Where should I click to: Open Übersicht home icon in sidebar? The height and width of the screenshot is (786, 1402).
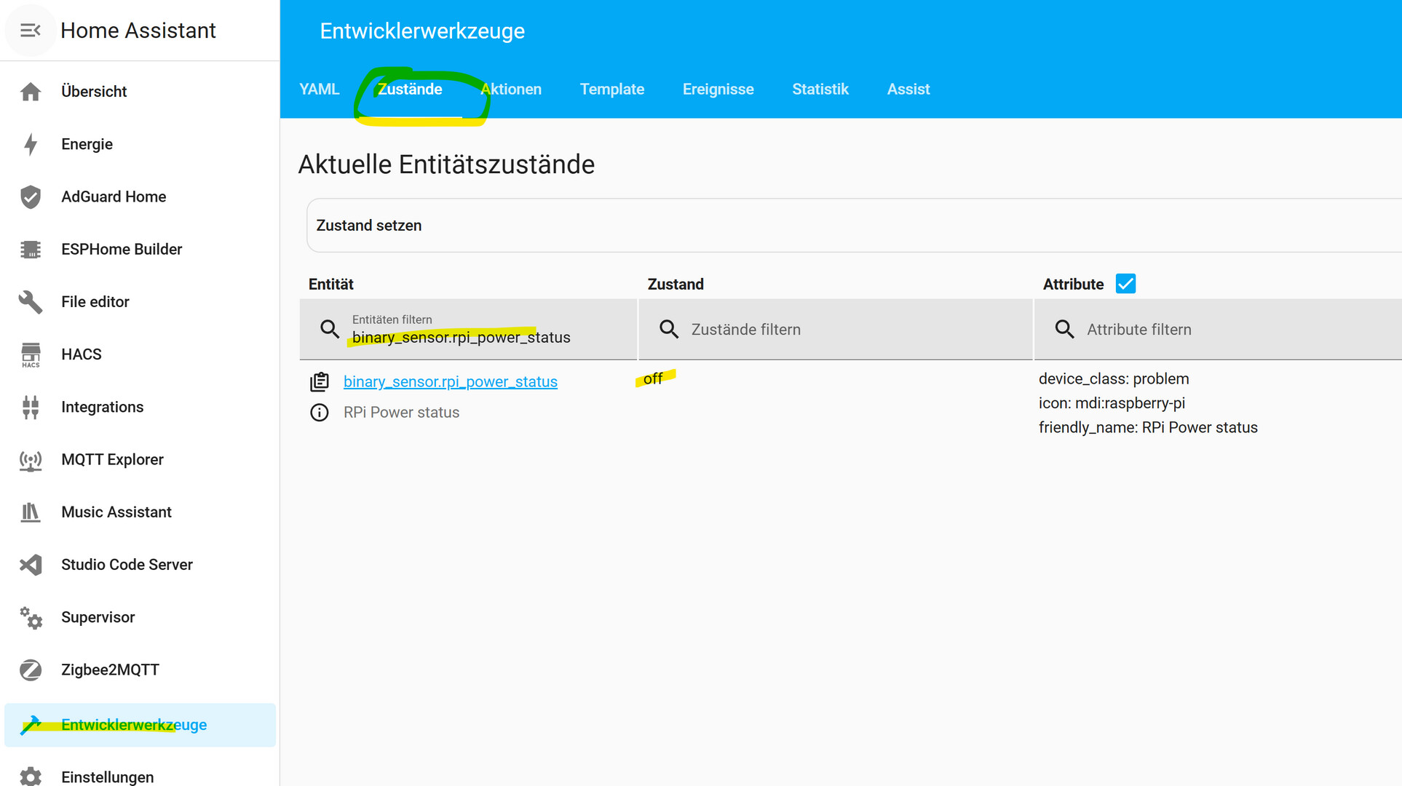pyautogui.click(x=31, y=92)
